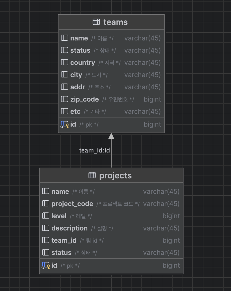Image resolution: width=231 pixels, height=291 pixels.
Task: Click the 도시 comment on city
Action: 96,75
